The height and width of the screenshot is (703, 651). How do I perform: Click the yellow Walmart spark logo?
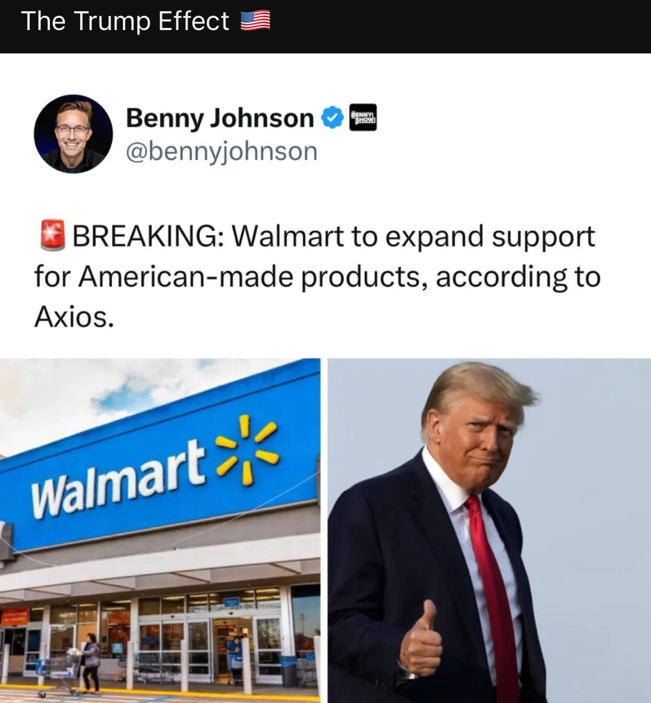(x=246, y=451)
